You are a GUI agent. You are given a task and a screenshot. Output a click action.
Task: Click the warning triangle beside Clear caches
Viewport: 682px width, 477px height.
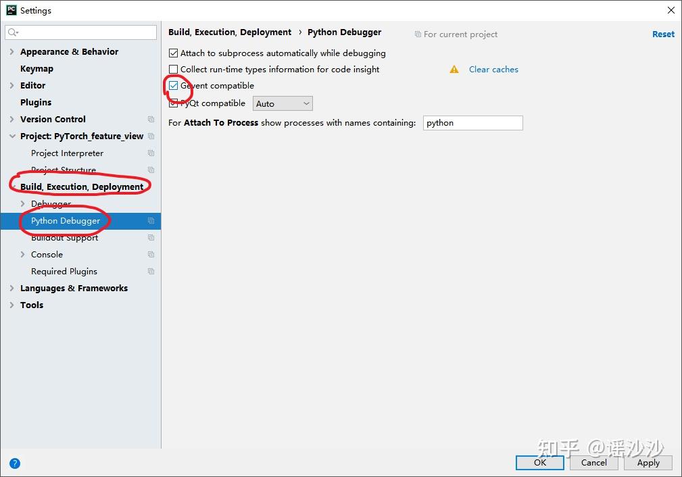click(454, 69)
